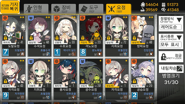Click the 공수낙하 skill icon on 공수요정 card
Viewport: 185px width, 104px height.
tap(100, 97)
